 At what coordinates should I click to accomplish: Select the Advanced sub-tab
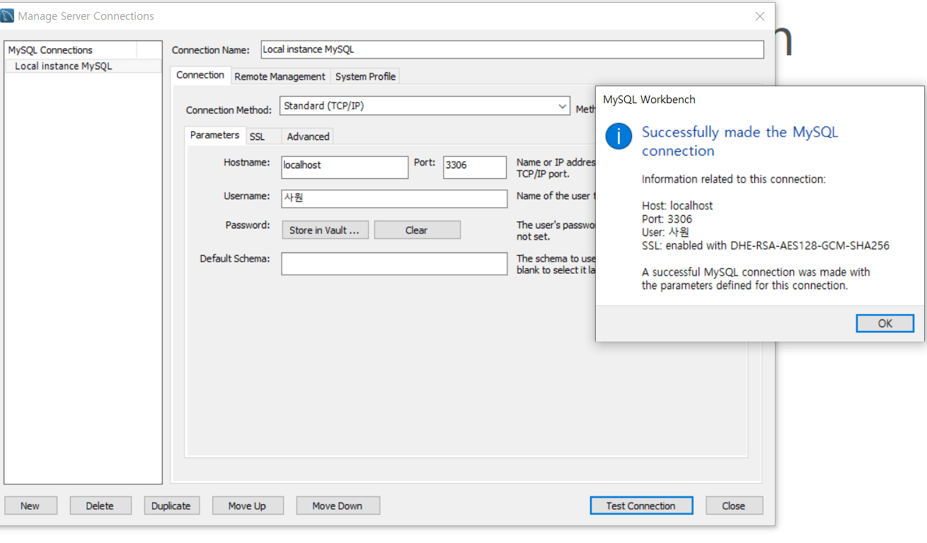point(308,136)
